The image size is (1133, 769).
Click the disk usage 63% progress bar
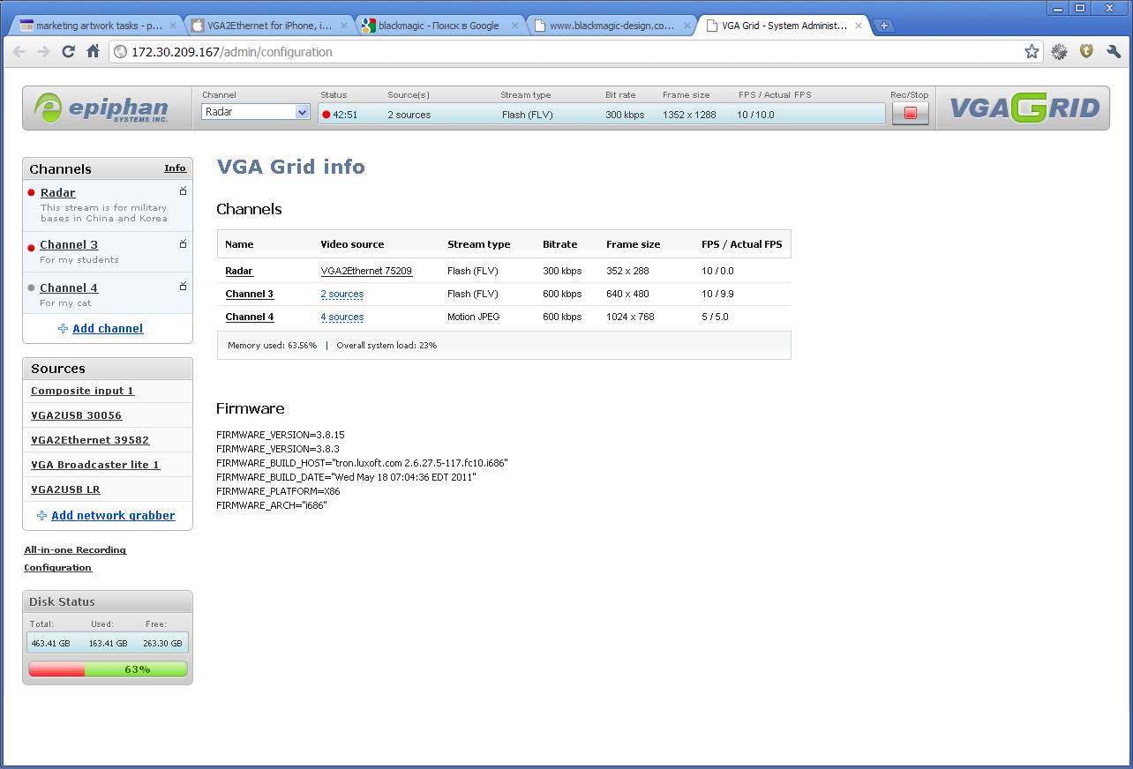[108, 669]
